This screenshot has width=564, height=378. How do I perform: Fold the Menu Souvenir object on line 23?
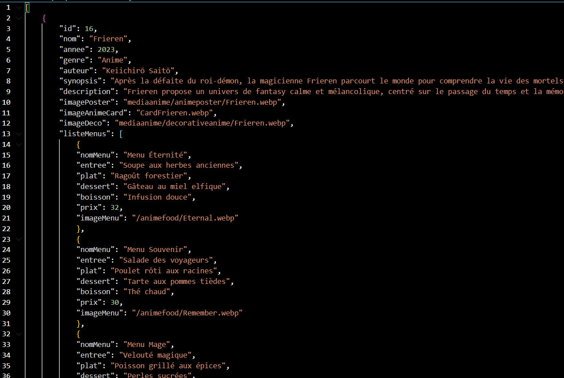pyautogui.click(x=18, y=239)
